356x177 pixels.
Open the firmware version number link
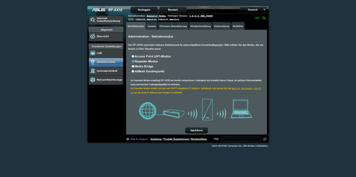[201, 16]
